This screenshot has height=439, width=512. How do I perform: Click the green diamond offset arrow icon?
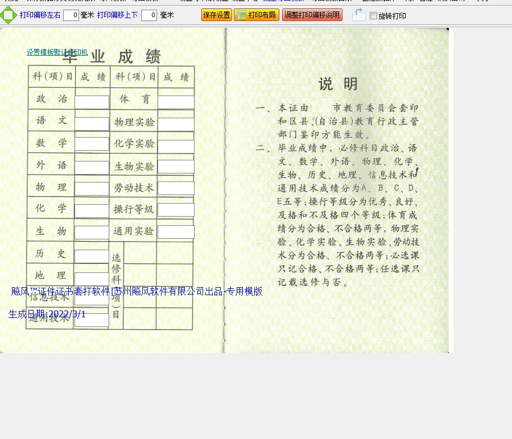(9, 15)
